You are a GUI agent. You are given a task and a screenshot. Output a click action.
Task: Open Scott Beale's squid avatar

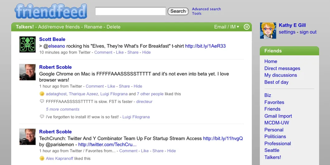click(x=27, y=44)
